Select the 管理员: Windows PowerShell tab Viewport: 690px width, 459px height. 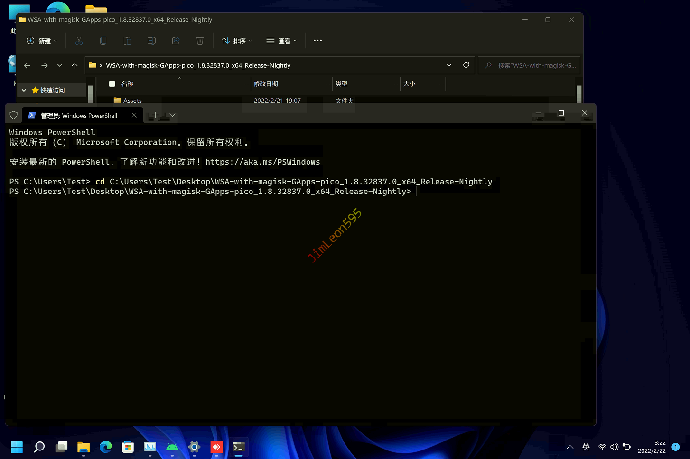(x=79, y=116)
